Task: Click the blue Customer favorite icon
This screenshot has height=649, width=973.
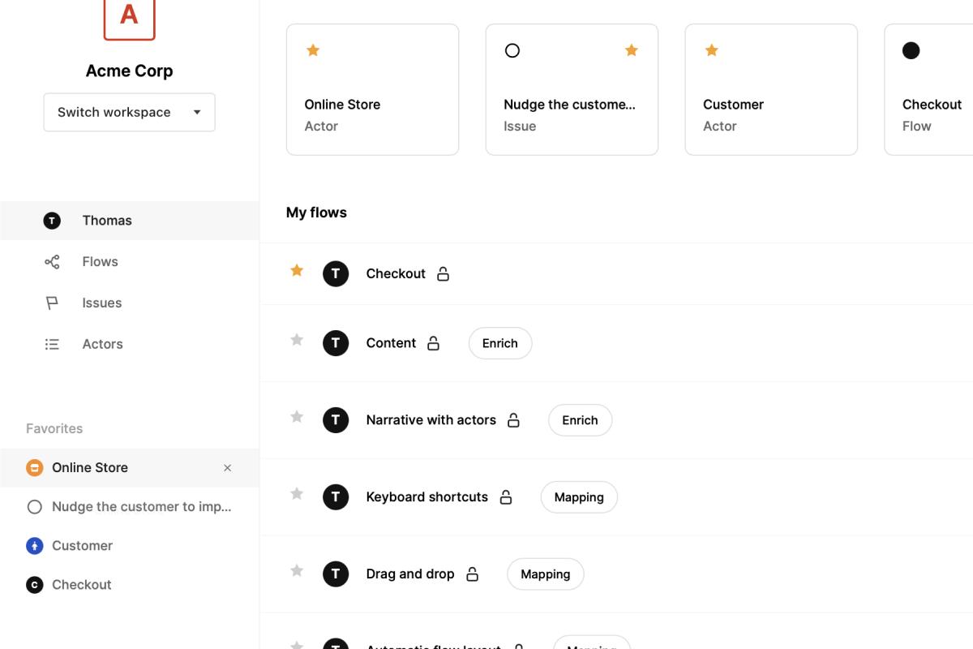Action: (x=34, y=546)
